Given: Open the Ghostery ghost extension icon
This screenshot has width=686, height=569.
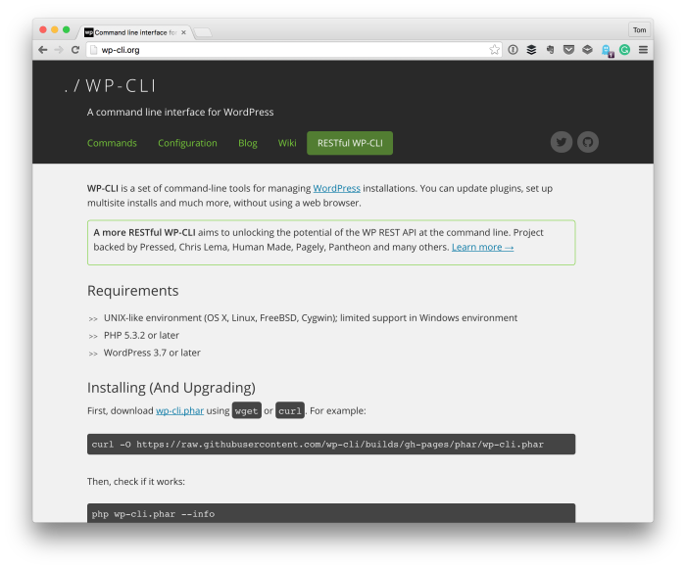Looking at the screenshot, I should 607,51.
